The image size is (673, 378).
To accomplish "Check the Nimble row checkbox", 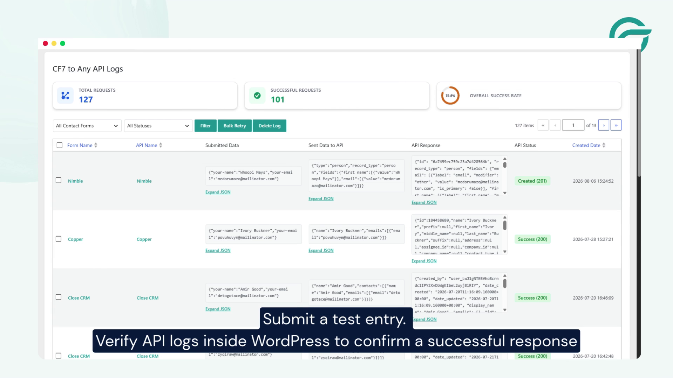I will [59, 180].
